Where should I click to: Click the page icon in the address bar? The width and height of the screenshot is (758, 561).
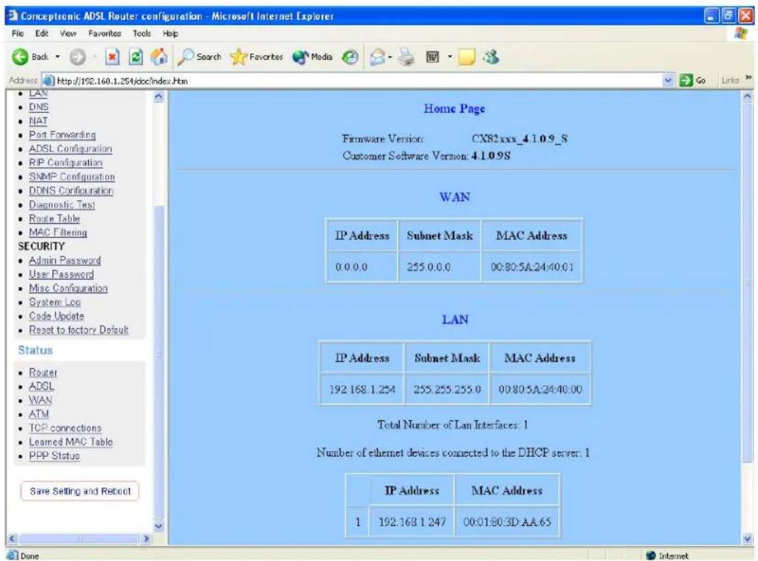click(49, 81)
